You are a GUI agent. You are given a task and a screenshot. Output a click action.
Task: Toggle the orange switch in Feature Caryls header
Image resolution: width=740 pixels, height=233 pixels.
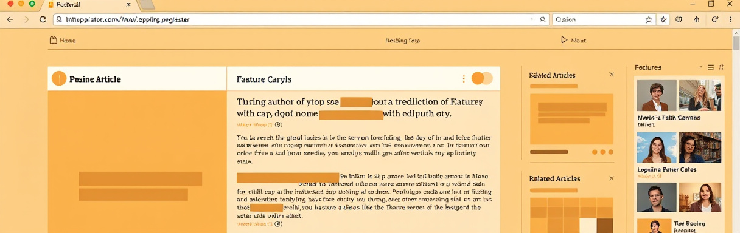tap(481, 78)
